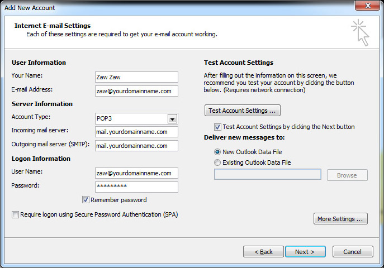This screenshot has height=268, width=384.
Task: Click the cursor wizard icon in header
Action: pos(360,32)
